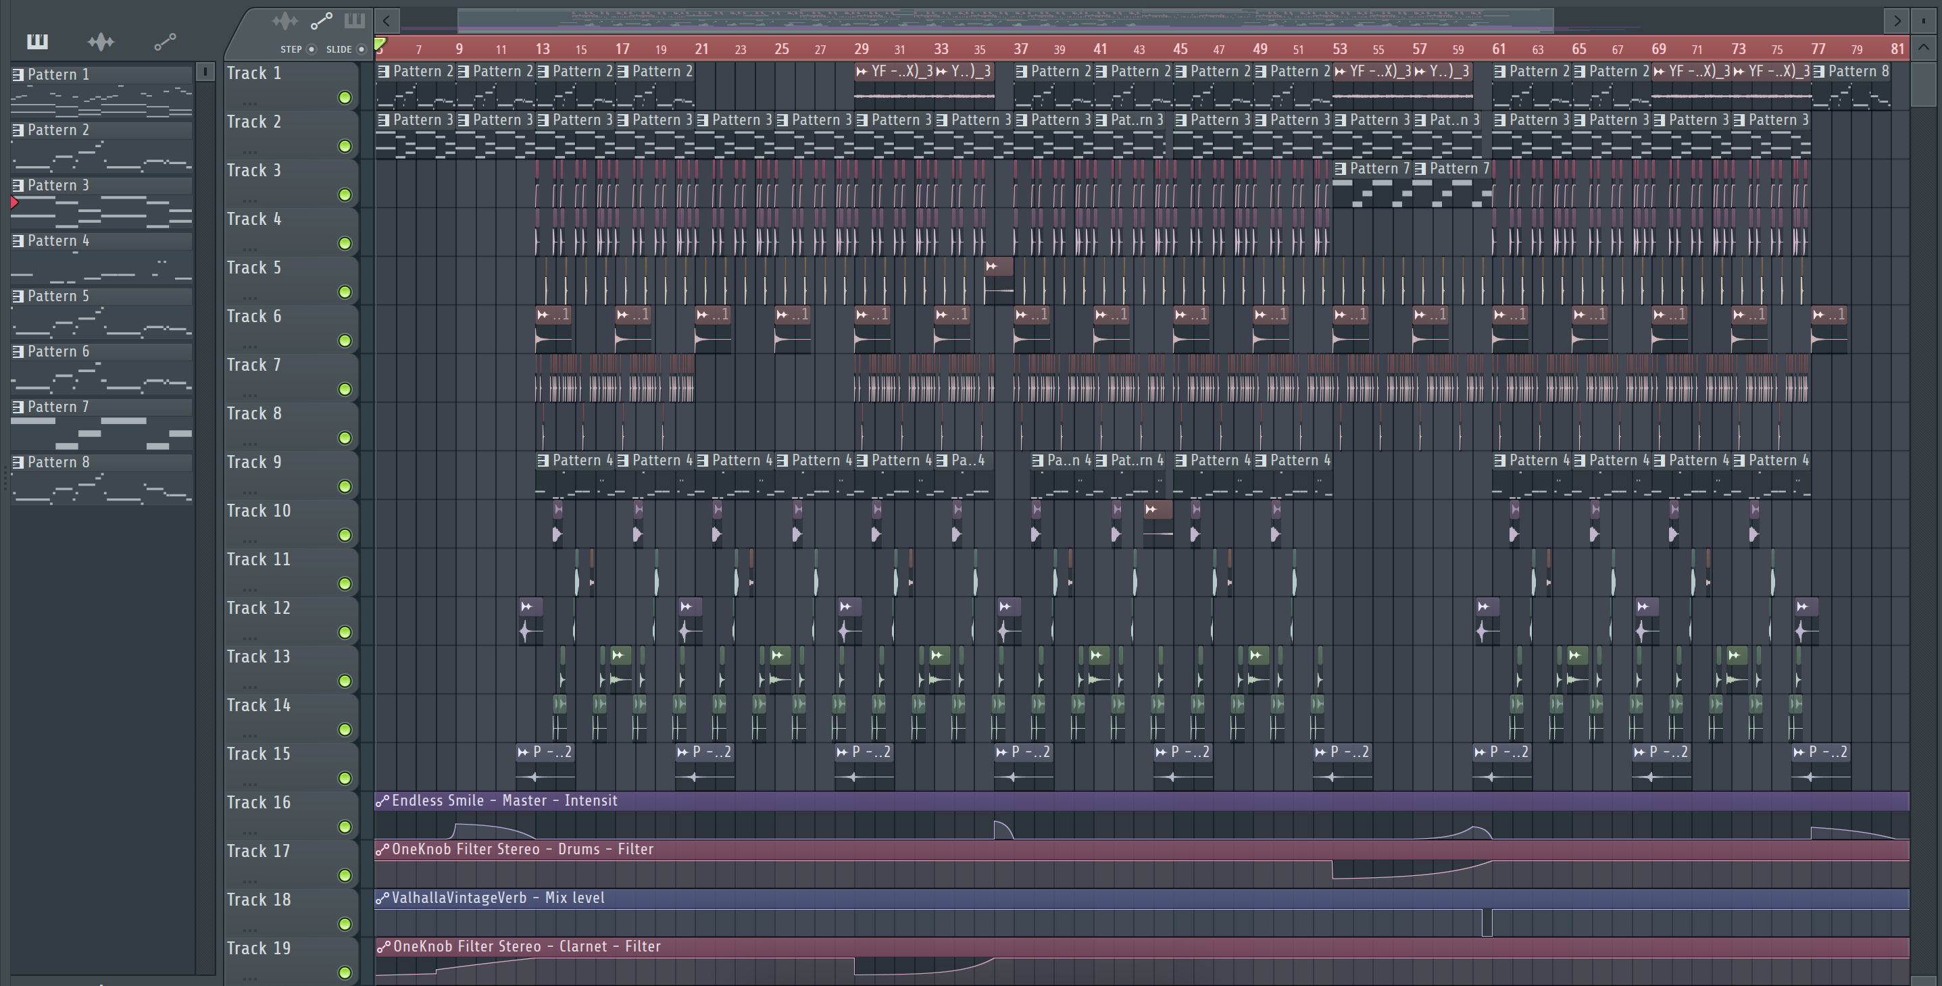
Task: Mute Track 2 with its green light
Action: [x=345, y=146]
